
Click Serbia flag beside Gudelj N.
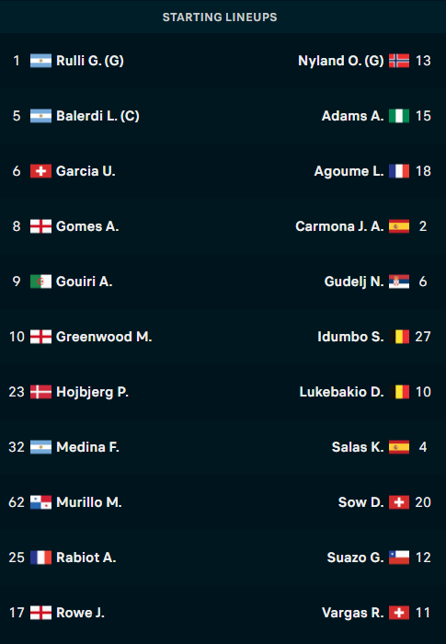click(x=399, y=282)
